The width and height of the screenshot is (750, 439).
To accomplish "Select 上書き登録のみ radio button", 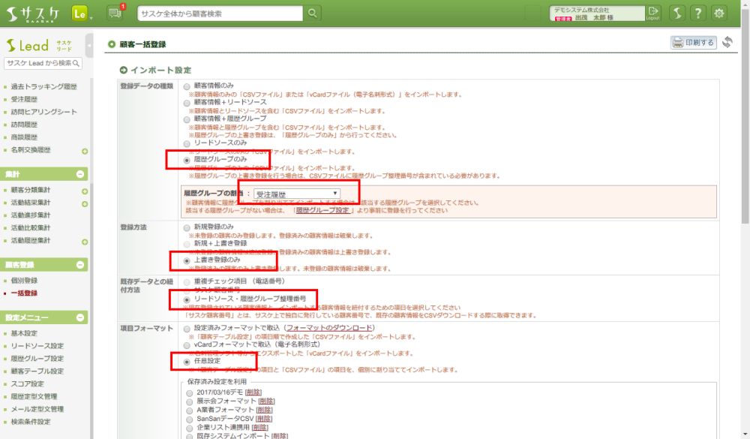I will (187, 260).
